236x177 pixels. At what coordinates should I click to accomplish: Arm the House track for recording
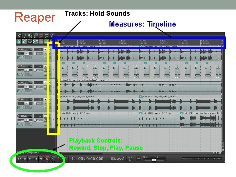point(19,116)
